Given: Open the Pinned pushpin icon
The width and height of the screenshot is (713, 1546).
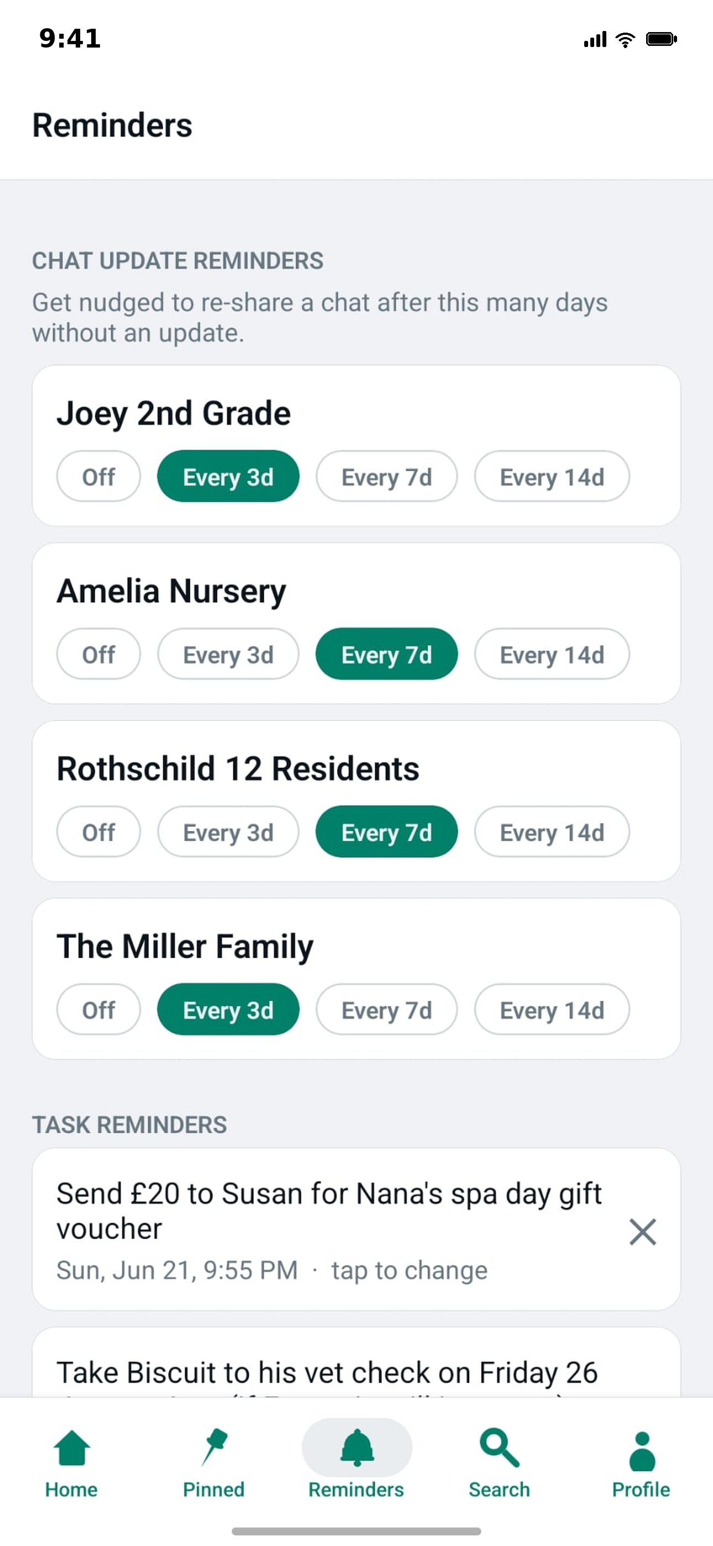Looking at the screenshot, I should point(214,1448).
